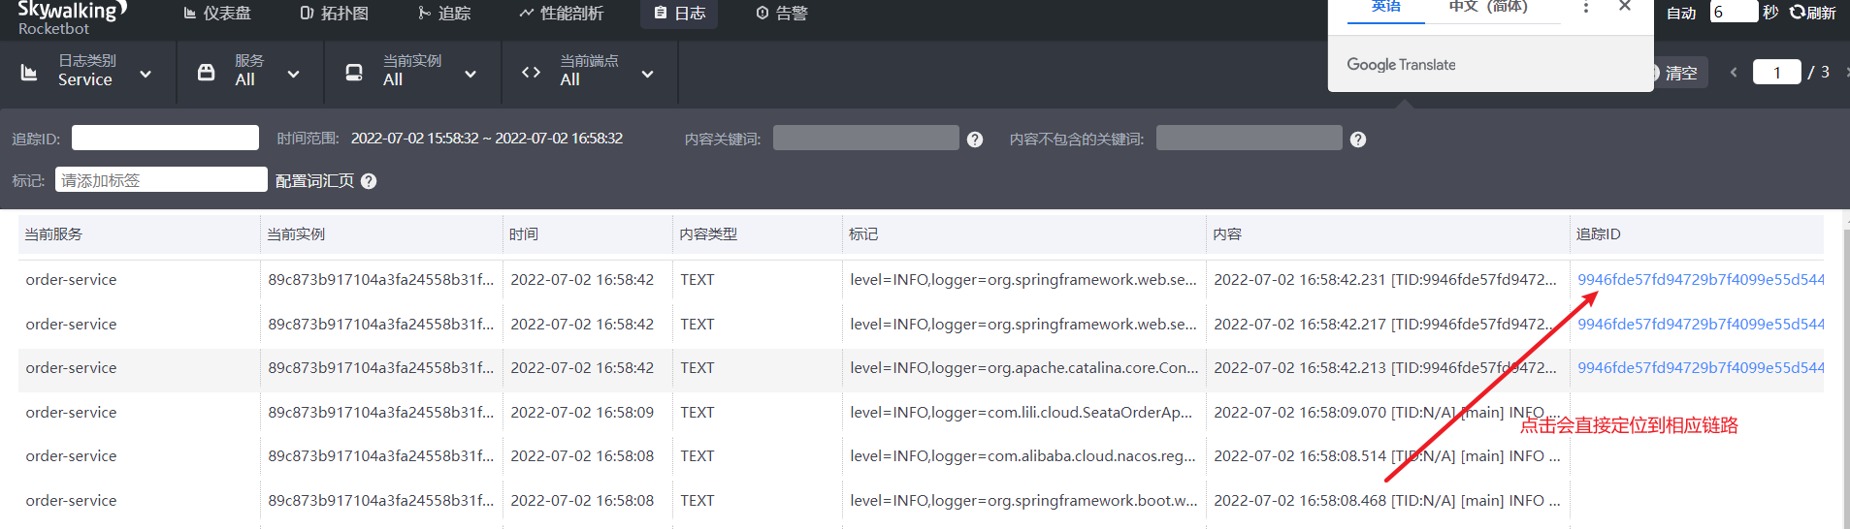Select 中文(简体) in Google Translate popup
The width and height of the screenshot is (1850, 529).
1488,8
